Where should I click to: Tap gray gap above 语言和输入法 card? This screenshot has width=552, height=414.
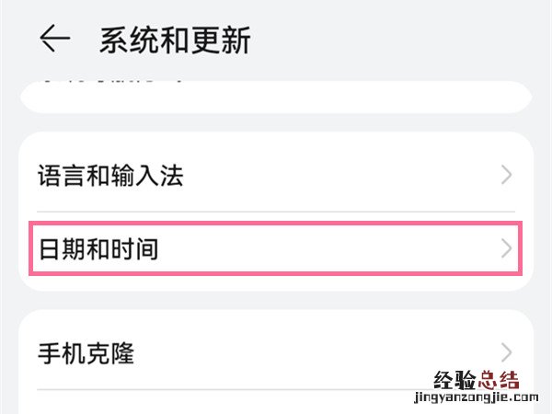pyautogui.click(x=276, y=122)
